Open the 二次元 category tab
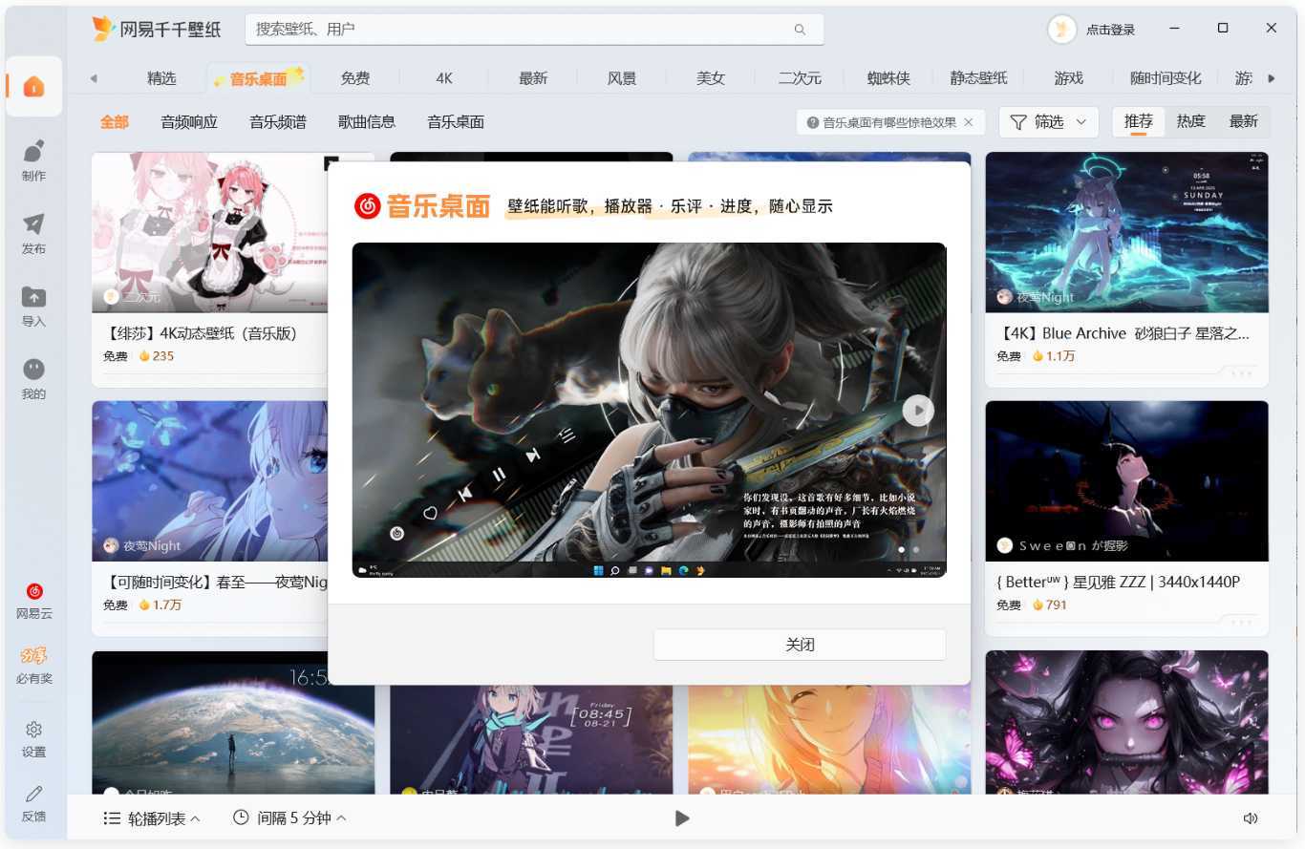1305x849 pixels. 800,78
